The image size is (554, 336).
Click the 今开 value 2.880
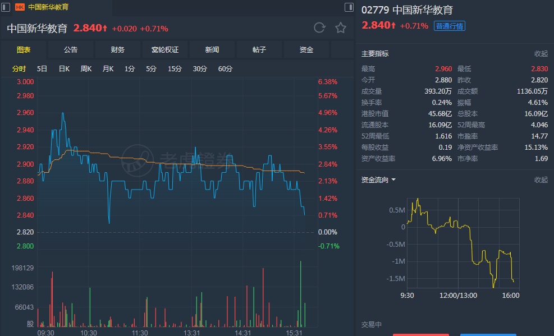(443, 80)
